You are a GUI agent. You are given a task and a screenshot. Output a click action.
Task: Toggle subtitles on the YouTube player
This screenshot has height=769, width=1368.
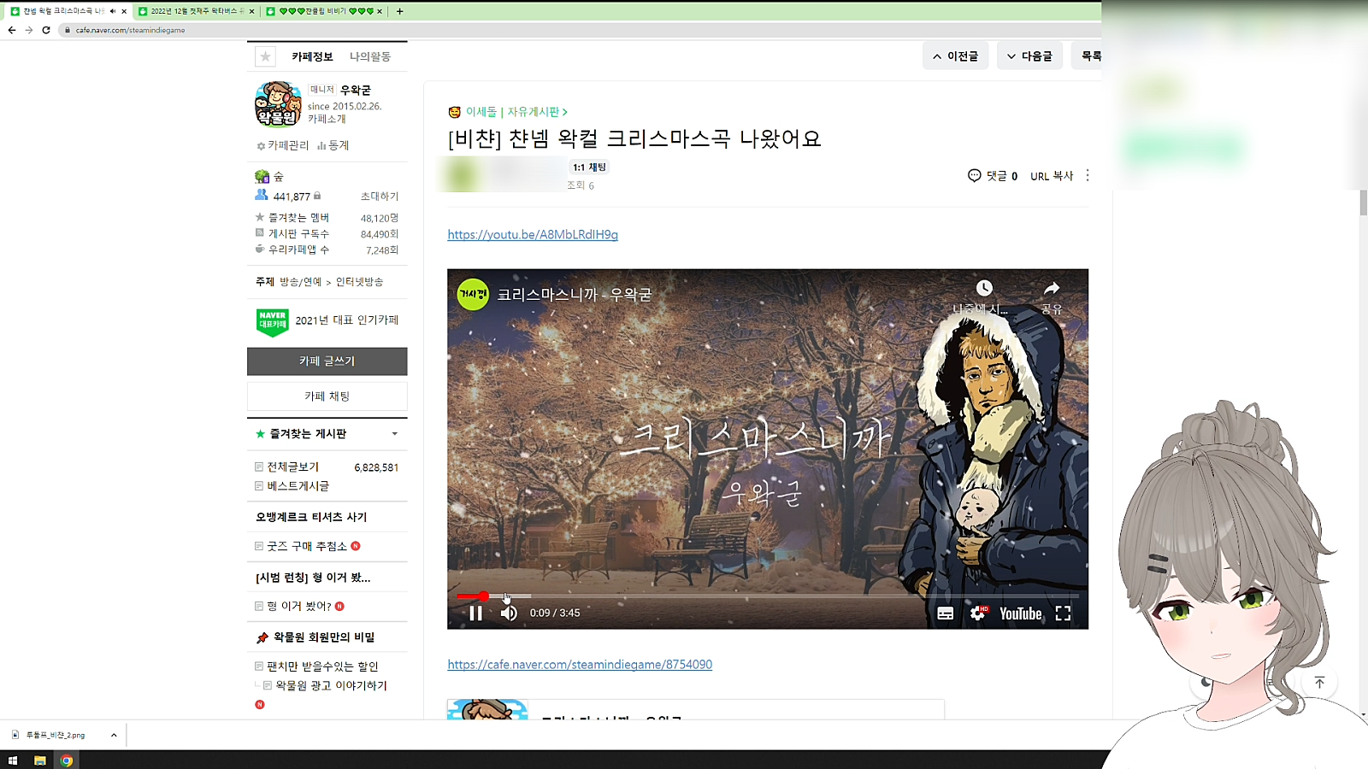(x=945, y=613)
